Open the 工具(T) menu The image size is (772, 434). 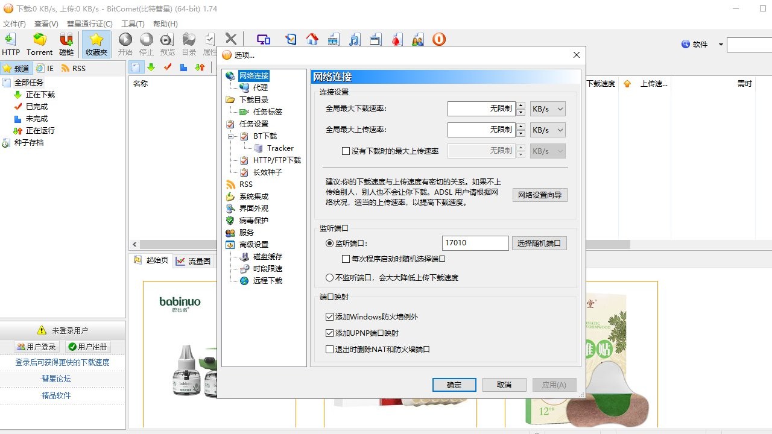(133, 24)
